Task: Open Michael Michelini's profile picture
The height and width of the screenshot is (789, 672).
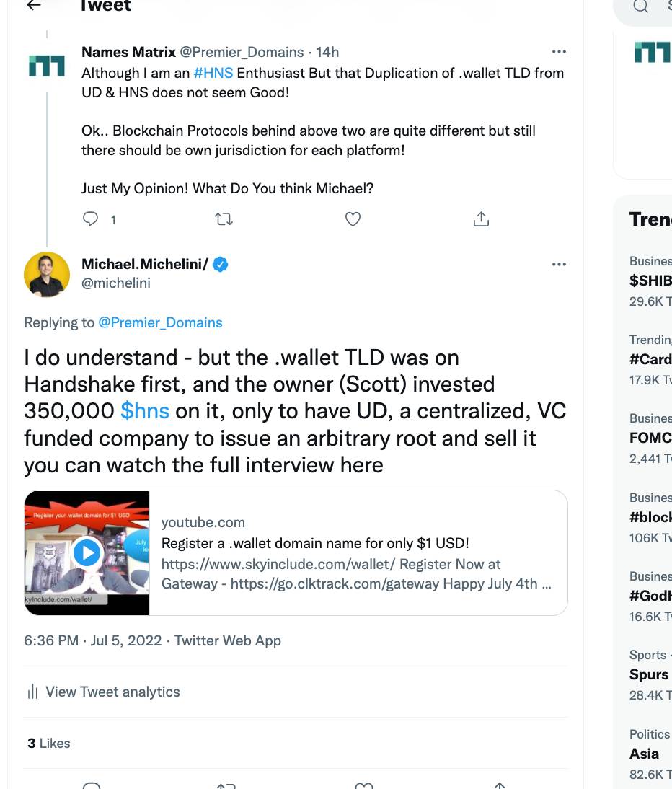Action: (47, 274)
